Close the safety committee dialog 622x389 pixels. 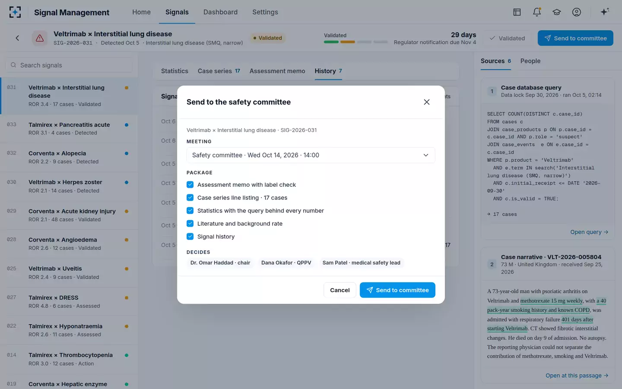(x=427, y=102)
